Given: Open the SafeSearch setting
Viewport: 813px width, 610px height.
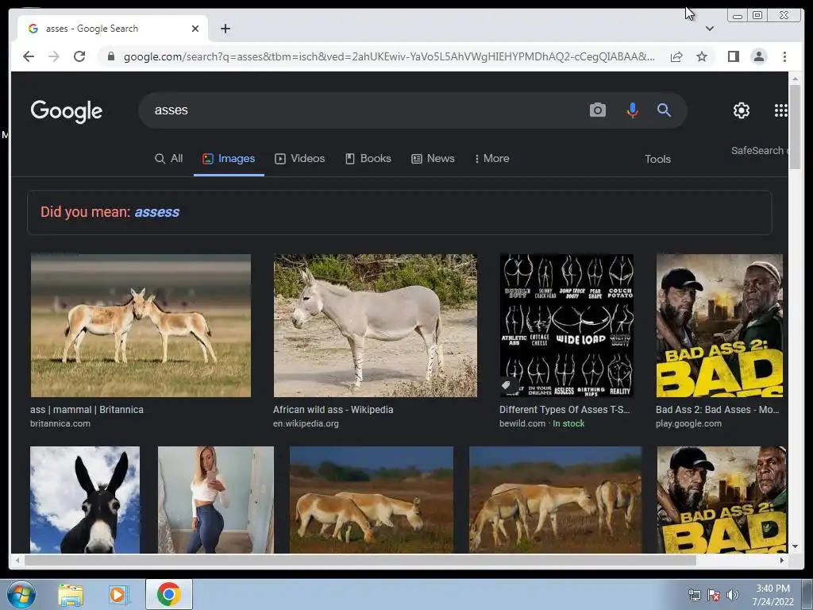Looking at the screenshot, I should pyautogui.click(x=759, y=150).
